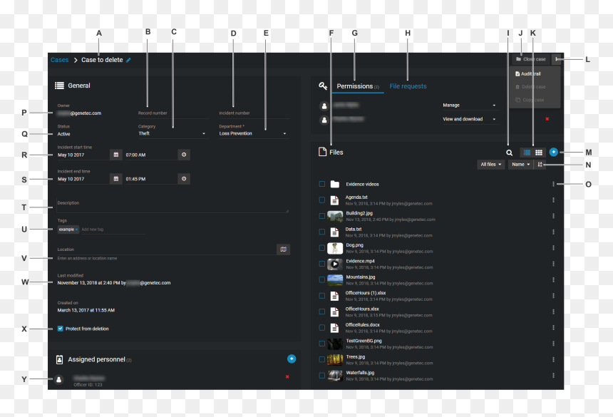The height and width of the screenshot is (417, 613).
Task: Edit case name with pencil icon
Action: point(128,60)
